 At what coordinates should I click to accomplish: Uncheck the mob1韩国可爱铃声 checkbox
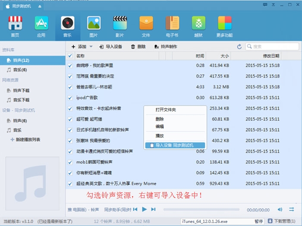tap(70, 162)
